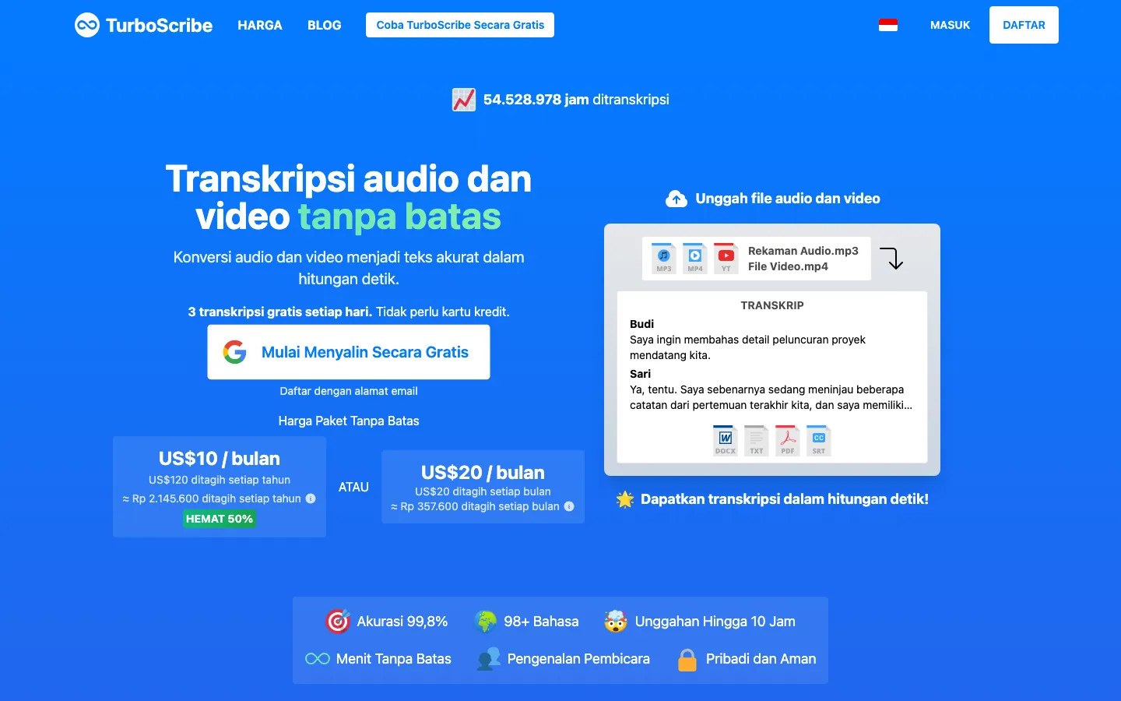Image resolution: width=1121 pixels, height=701 pixels.
Task: Click the TurboScribe brand name text
Action: pos(159,25)
